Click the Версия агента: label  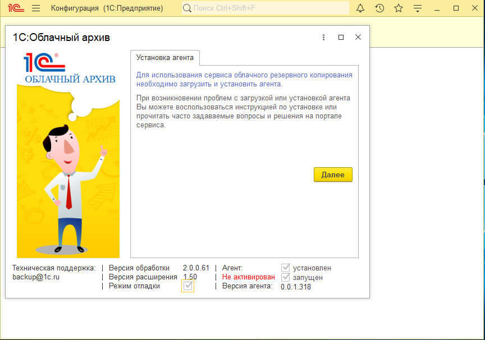248,286
